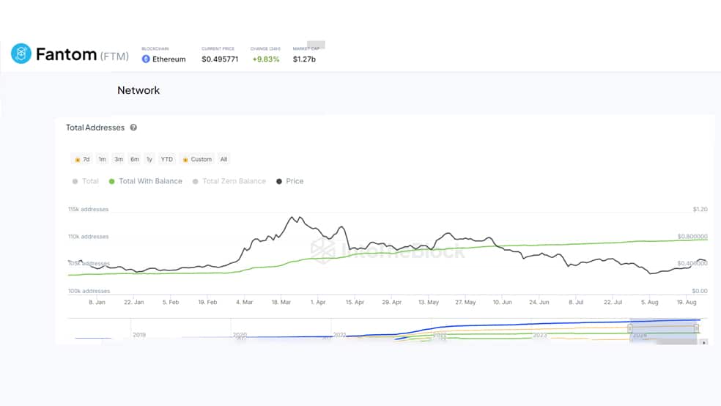Open the Total Addresses help question mark
The width and height of the screenshot is (721, 406).
[133, 128]
